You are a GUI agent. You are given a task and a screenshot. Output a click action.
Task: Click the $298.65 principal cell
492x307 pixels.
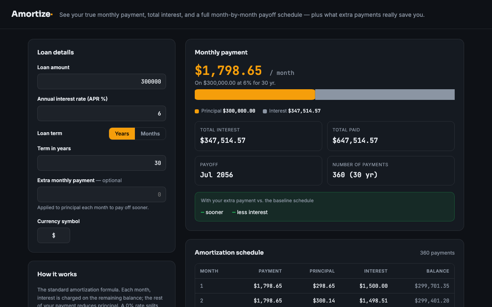click(324, 286)
